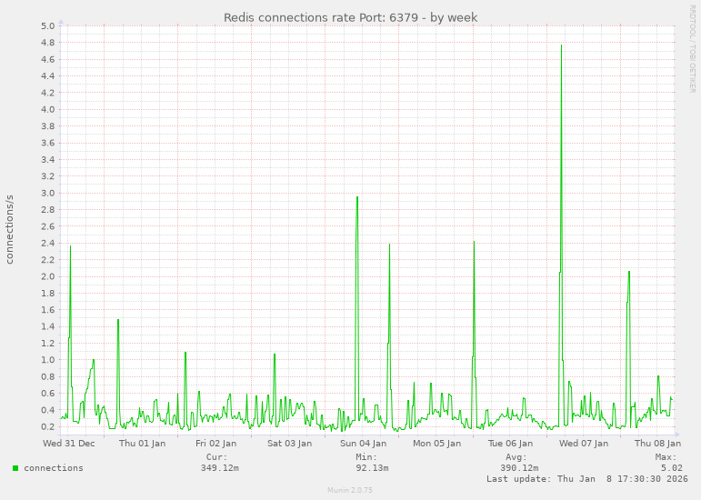Click the '1.0' y-axis tick label
Image resolution: width=701 pixels, height=500 pixels.
point(48,360)
